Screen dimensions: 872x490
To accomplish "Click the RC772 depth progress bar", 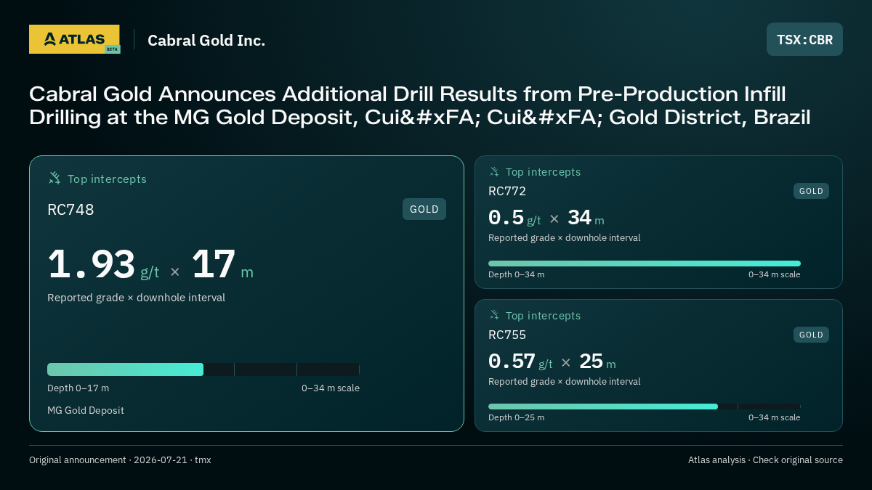I will pos(645,264).
